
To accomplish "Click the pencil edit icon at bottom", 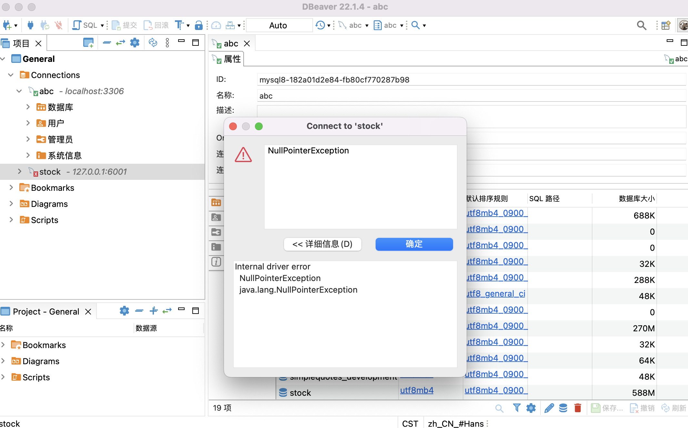I will (x=549, y=408).
